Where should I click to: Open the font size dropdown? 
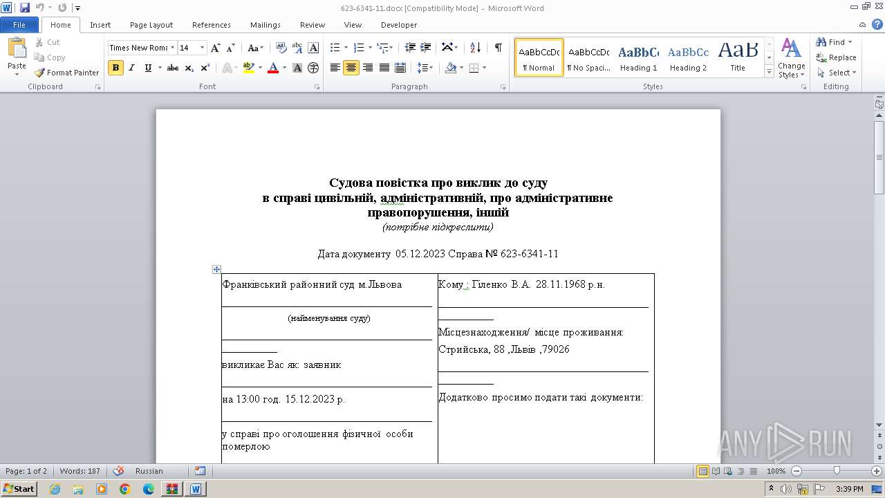coord(202,48)
